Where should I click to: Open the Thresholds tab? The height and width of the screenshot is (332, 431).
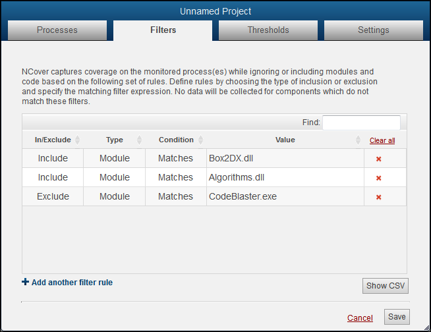[x=268, y=30]
